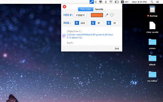Switch to the Favorite tab
Viewport: 163px width, 102px height.
point(99,9)
